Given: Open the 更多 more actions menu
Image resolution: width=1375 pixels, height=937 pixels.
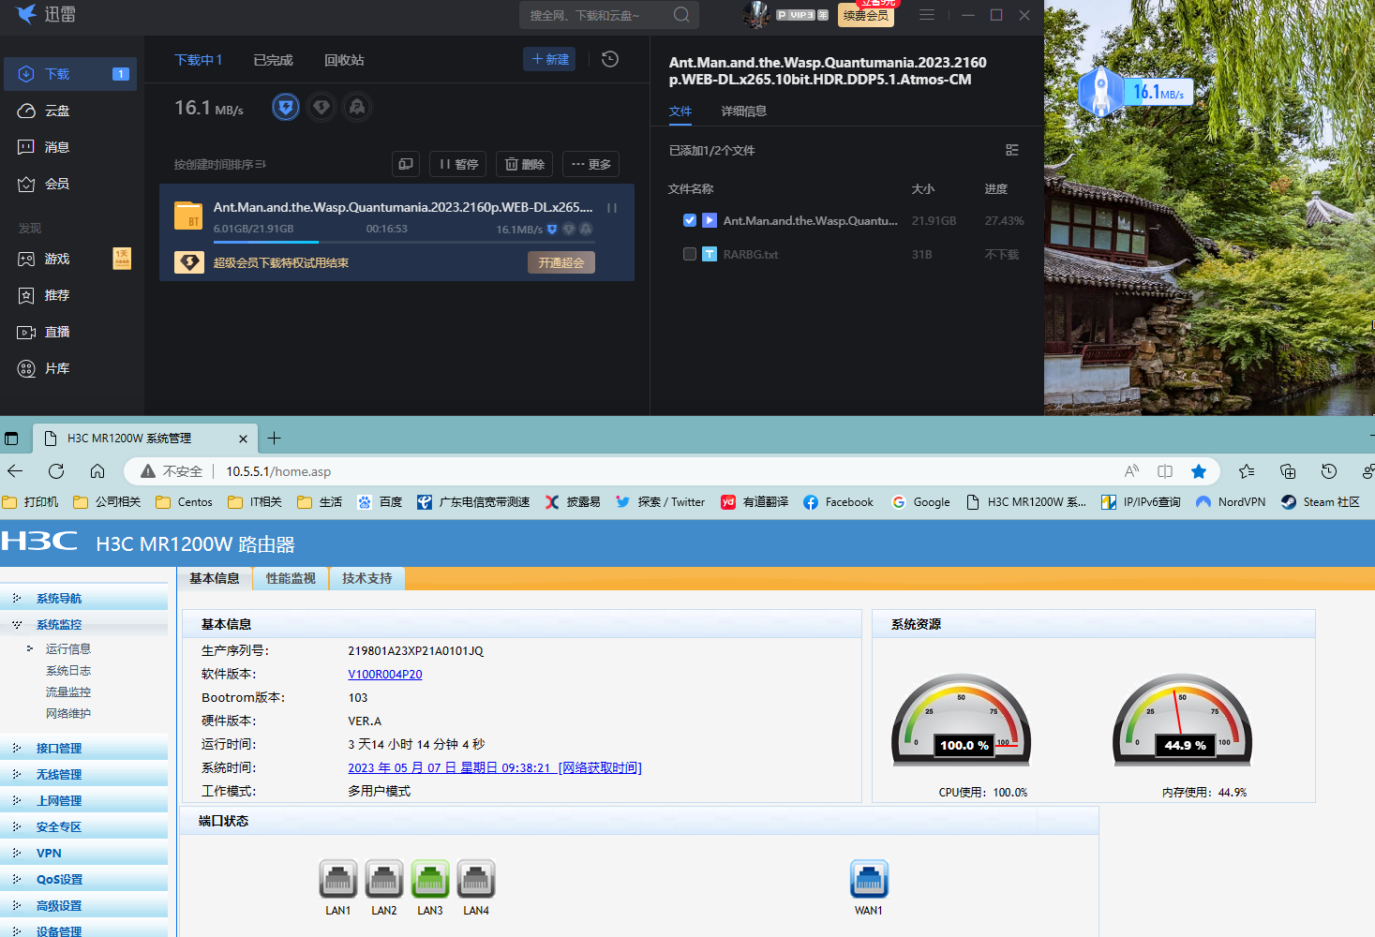Looking at the screenshot, I should [x=591, y=164].
